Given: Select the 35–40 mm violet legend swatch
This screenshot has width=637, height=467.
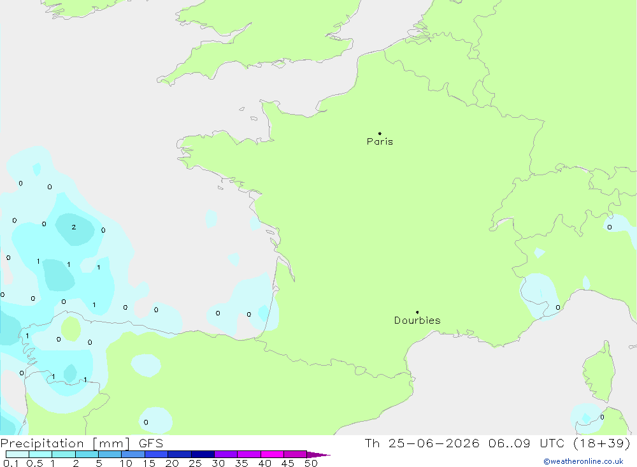Looking at the screenshot, I should click(249, 454).
